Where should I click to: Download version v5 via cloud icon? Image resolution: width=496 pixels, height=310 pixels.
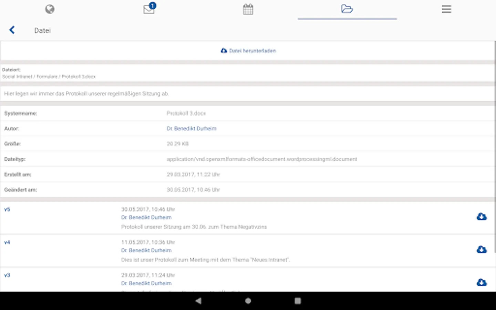(482, 217)
